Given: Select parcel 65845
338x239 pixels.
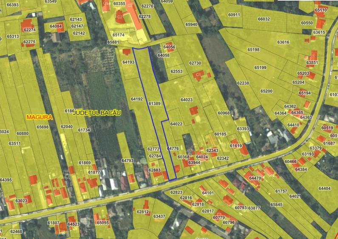Looking at the screenshot, I should coord(276,205).
